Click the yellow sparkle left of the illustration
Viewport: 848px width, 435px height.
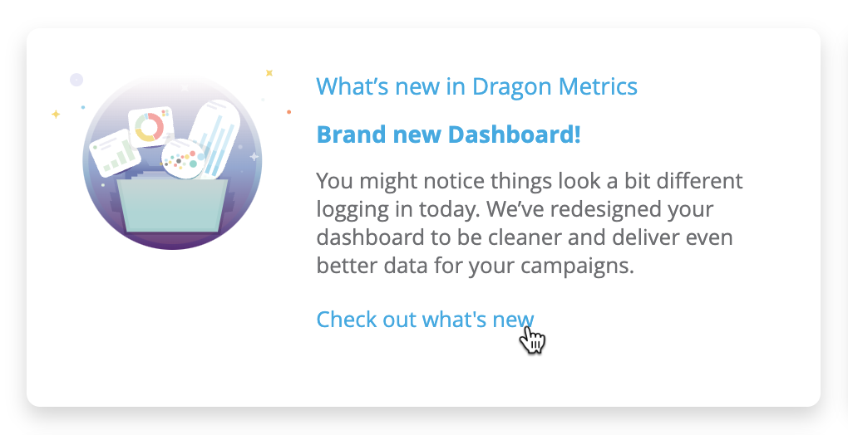(x=56, y=114)
